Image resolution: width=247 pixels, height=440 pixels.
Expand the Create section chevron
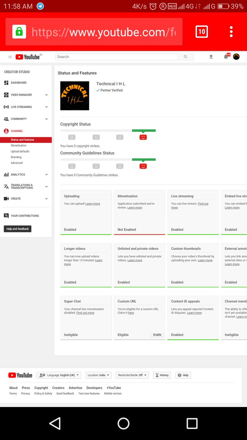(x=46, y=199)
